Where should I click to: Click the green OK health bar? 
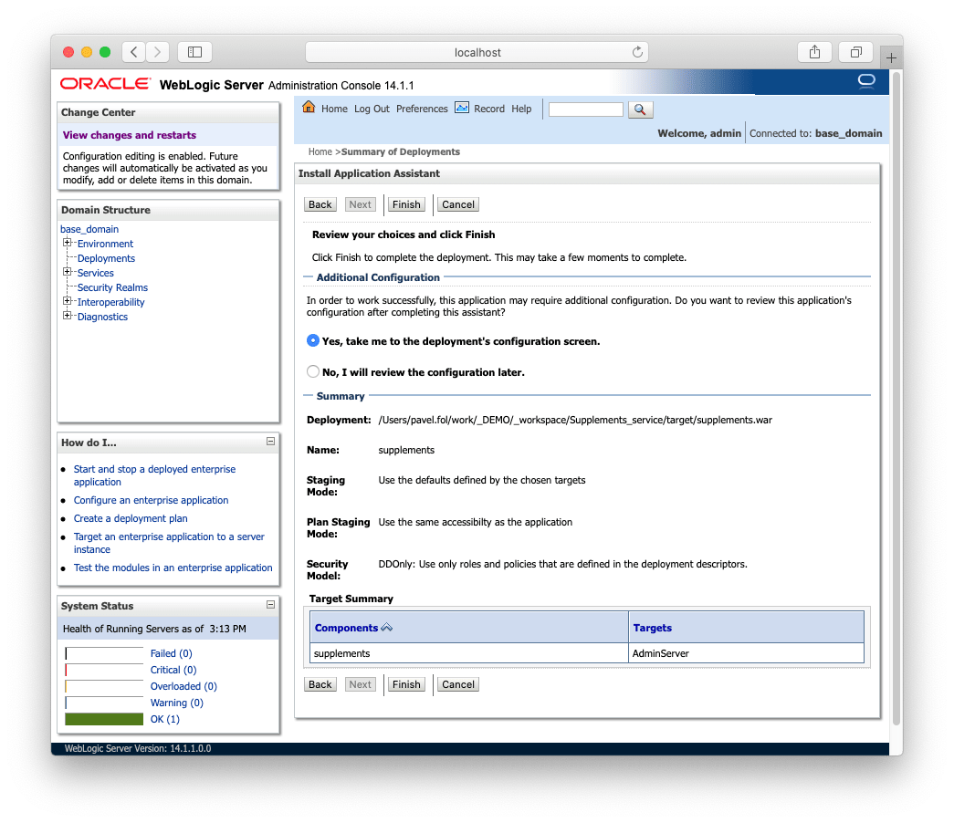pos(103,719)
